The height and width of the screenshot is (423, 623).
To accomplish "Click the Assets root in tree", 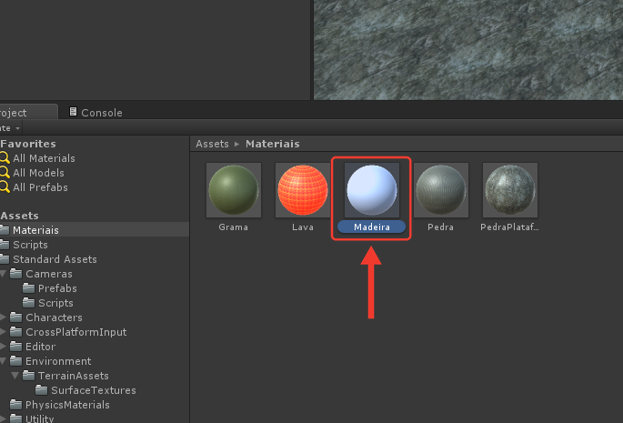I will 19,216.
